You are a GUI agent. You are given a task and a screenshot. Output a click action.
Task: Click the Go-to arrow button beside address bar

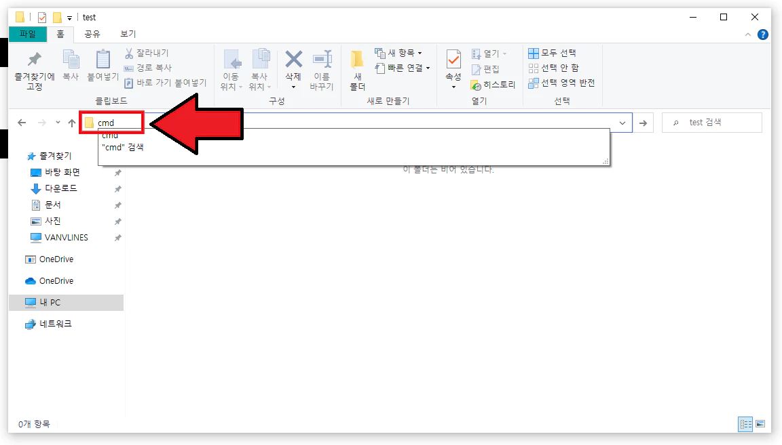(x=644, y=123)
